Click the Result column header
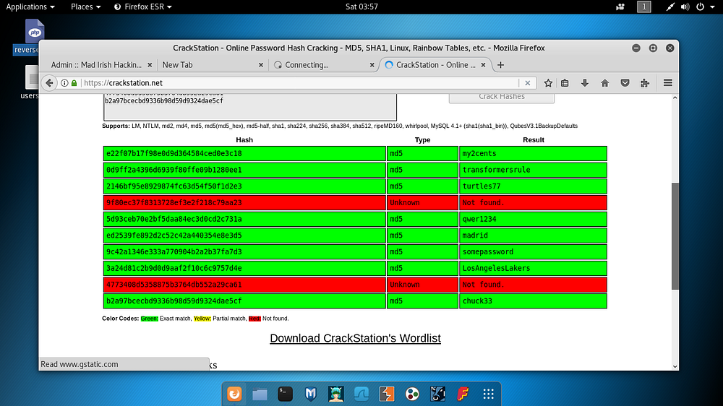Viewport: 723px width, 406px height. (x=534, y=139)
